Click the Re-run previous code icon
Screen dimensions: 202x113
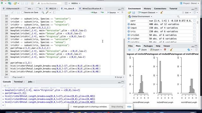(102, 13)
